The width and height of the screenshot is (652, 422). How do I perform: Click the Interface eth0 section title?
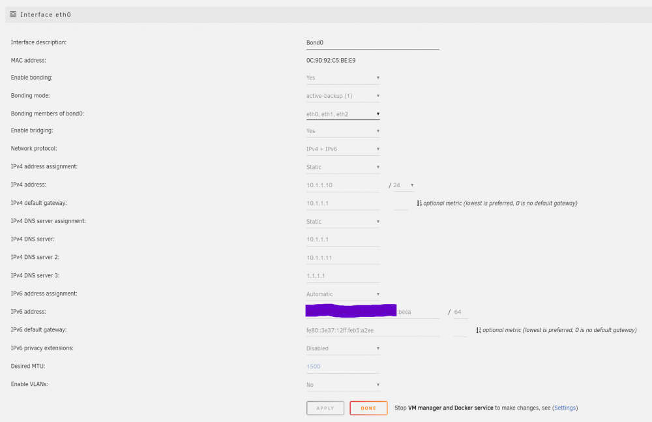(x=46, y=14)
